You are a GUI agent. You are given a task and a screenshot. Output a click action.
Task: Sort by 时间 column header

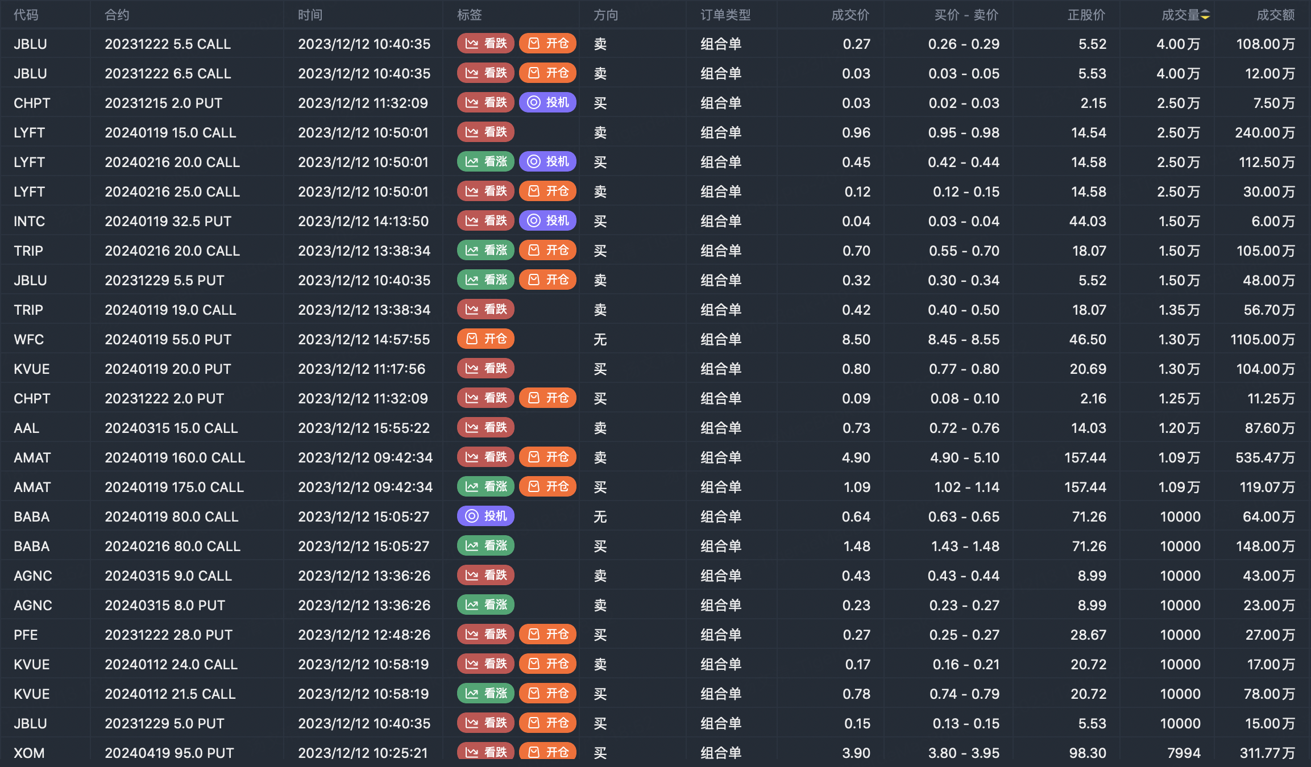pos(310,15)
